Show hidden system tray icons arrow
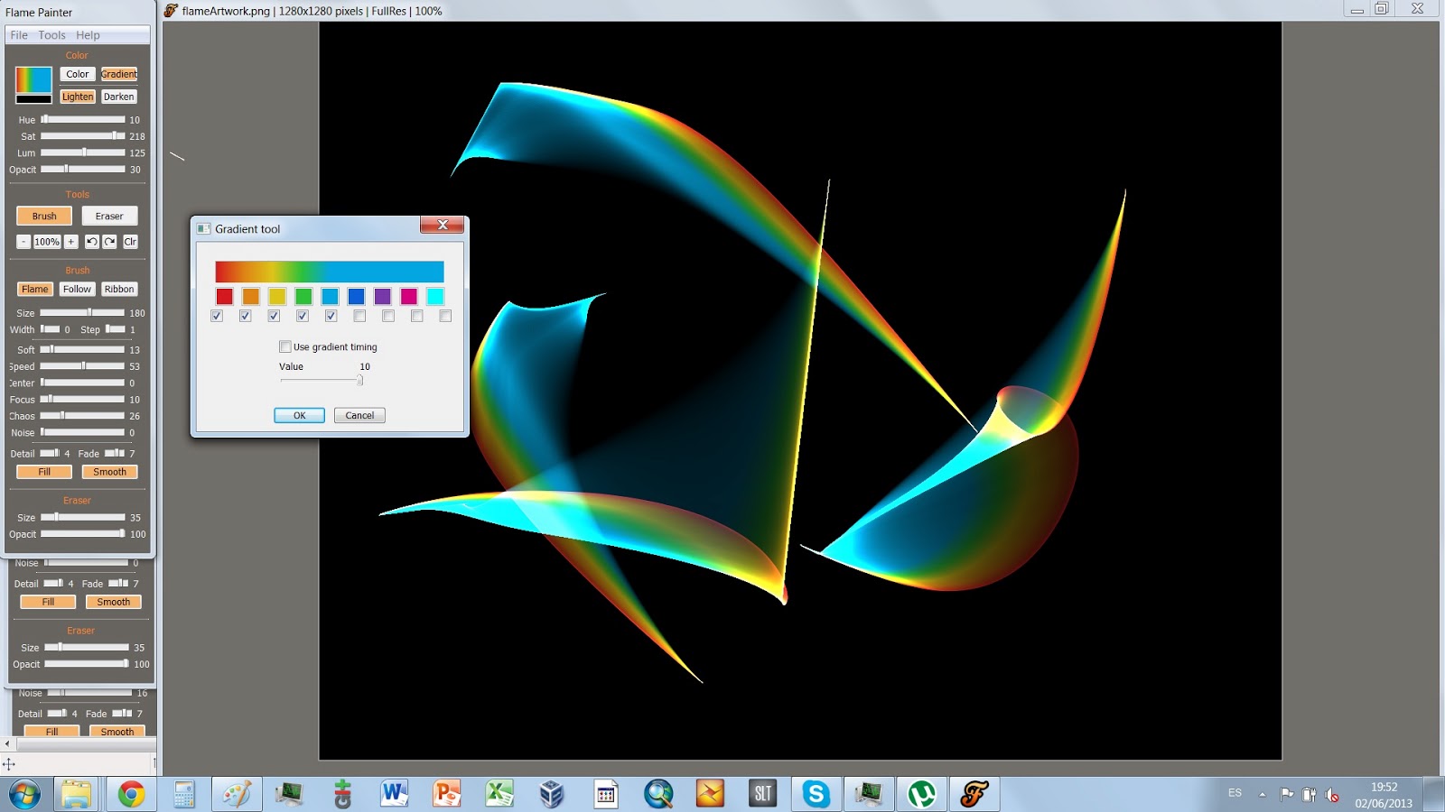The width and height of the screenshot is (1445, 812). tap(1263, 794)
